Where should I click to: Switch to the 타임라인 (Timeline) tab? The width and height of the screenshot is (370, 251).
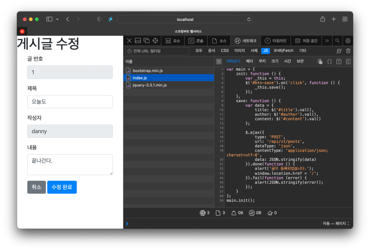(275, 41)
